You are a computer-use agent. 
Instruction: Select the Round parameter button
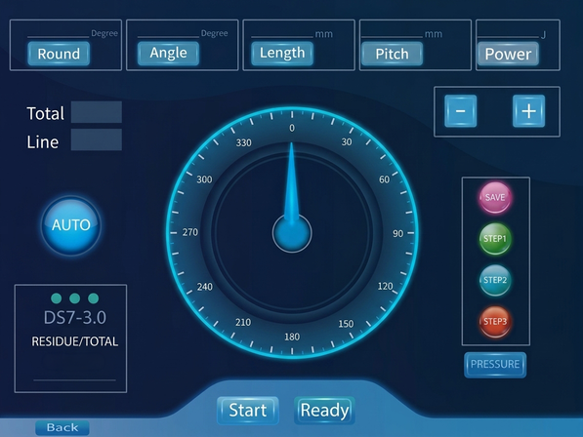coord(59,54)
